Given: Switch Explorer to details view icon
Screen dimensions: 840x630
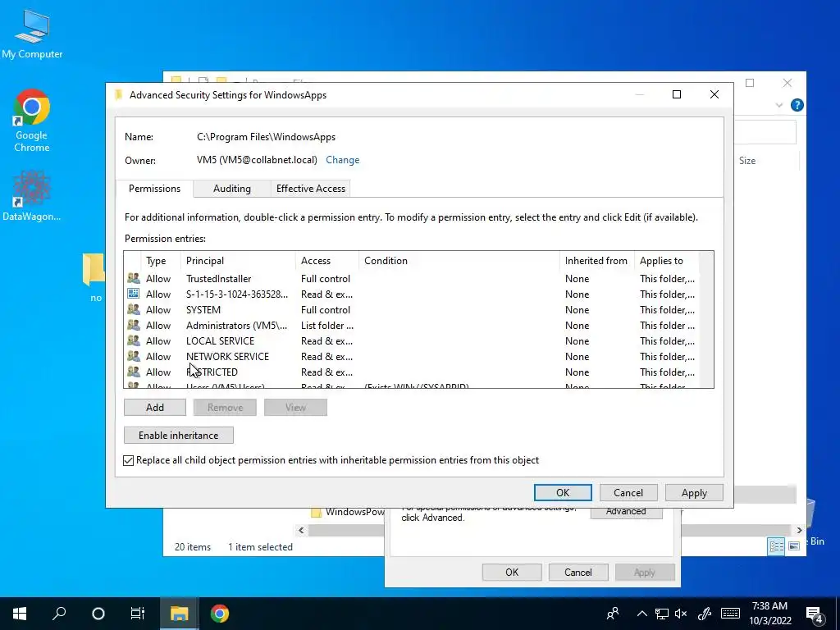Looking at the screenshot, I should pos(776,546).
